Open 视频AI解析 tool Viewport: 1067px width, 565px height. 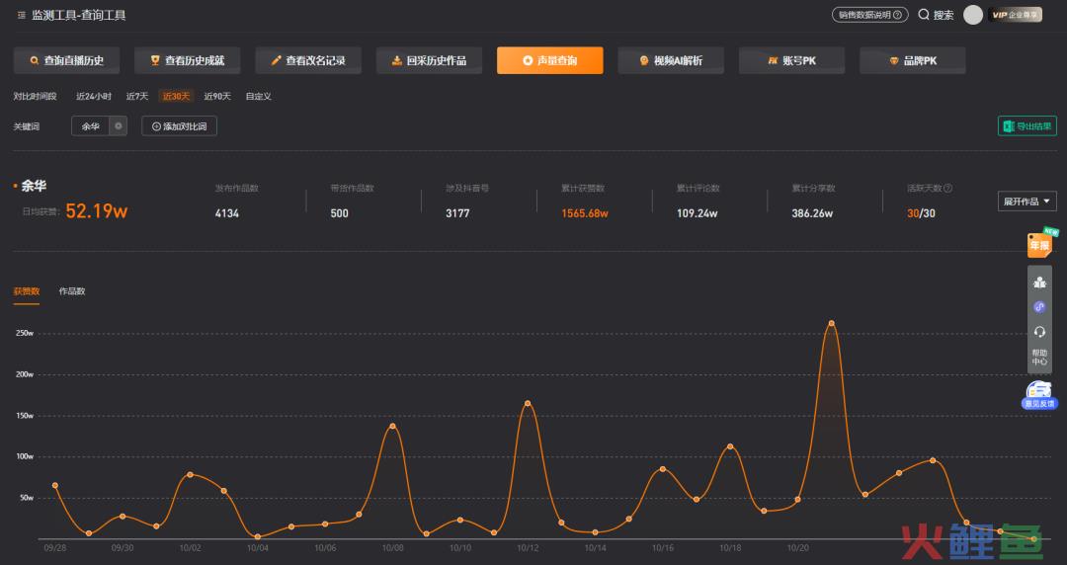pyautogui.click(x=671, y=60)
